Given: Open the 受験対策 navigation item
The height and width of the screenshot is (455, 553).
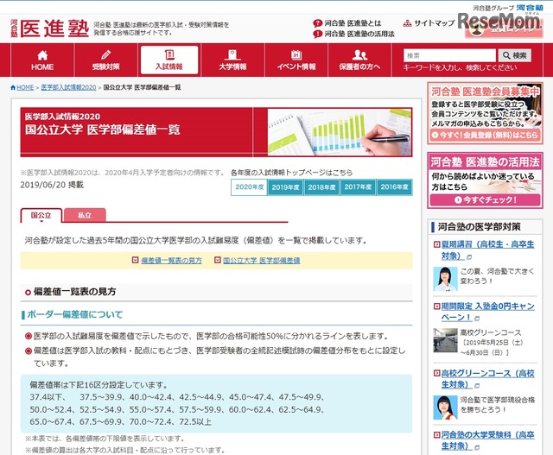Looking at the screenshot, I should click(105, 60).
